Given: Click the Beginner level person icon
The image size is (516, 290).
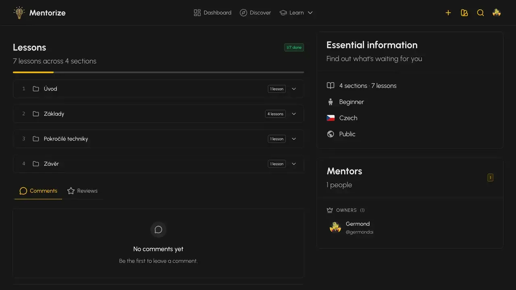Looking at the screenshot, I should pos(331,101).
